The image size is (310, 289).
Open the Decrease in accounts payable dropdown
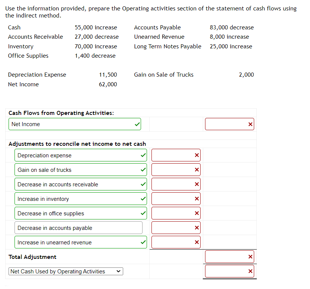tap(78, 227)
